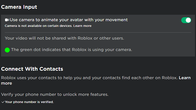Click the 'Your video will not be shared' notice
Screen dimensions: 196x110
(64, 38)
